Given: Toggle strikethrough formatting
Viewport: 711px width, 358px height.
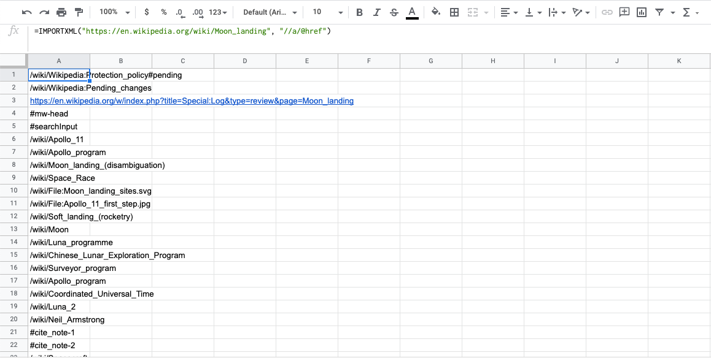Looking at the screenshot, I should click(x=394, y=12).
